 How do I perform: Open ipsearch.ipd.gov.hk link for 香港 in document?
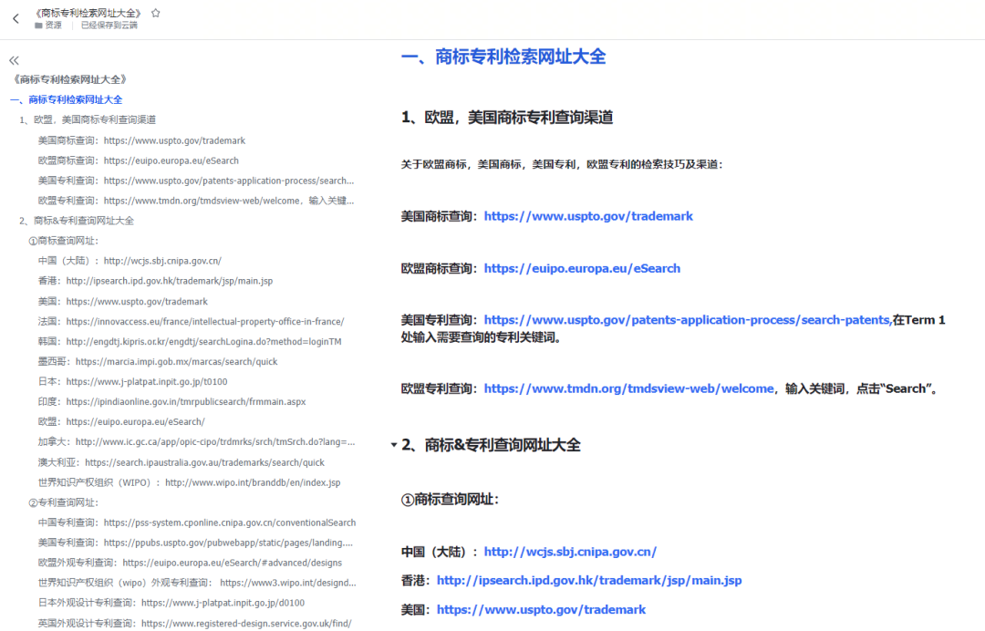[x=588, y=580]
